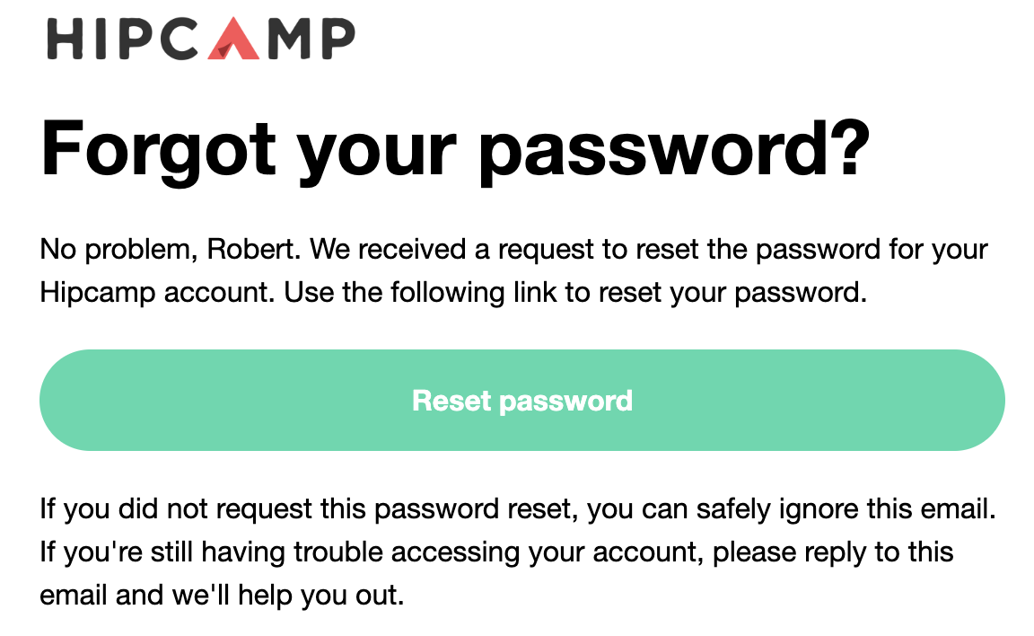Click "Use the following link" sentence
The height and width of the screenshot is (636, 1034).
tap(420, 293)
